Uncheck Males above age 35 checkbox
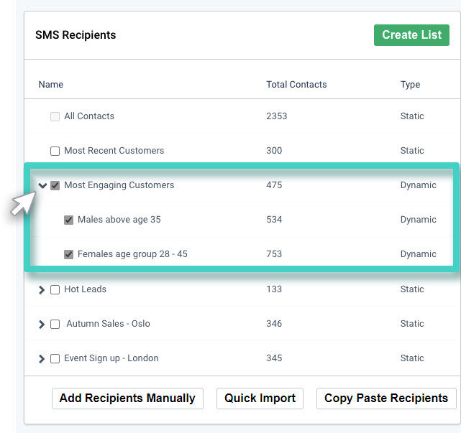The width and height of the screenshot is (461, 433). (x=69, y=220)
